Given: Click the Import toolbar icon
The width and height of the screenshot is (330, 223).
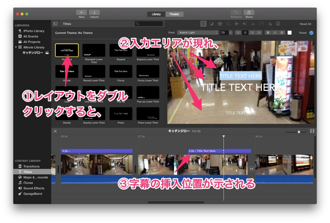Looking at the screenshot, I should pyautogui.click(x=94, y=12).
